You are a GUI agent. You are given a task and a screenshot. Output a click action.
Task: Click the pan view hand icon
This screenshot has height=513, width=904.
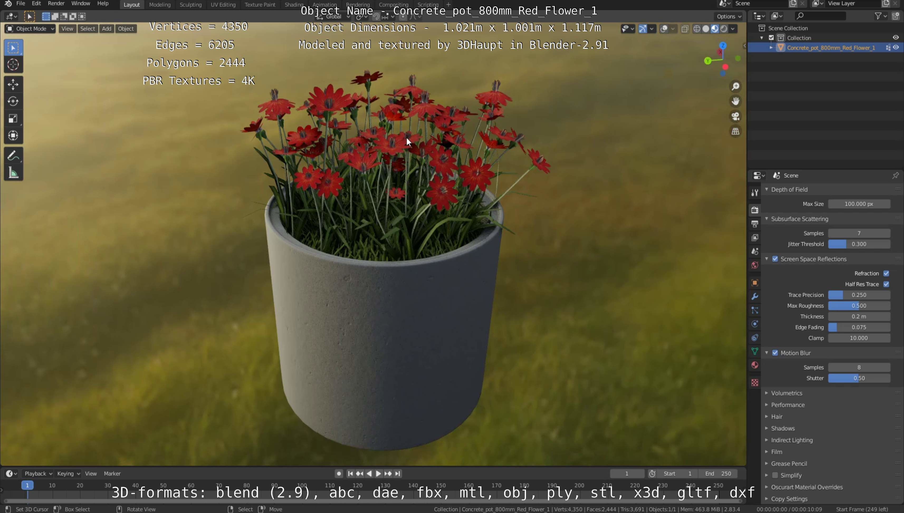(735, 101)
